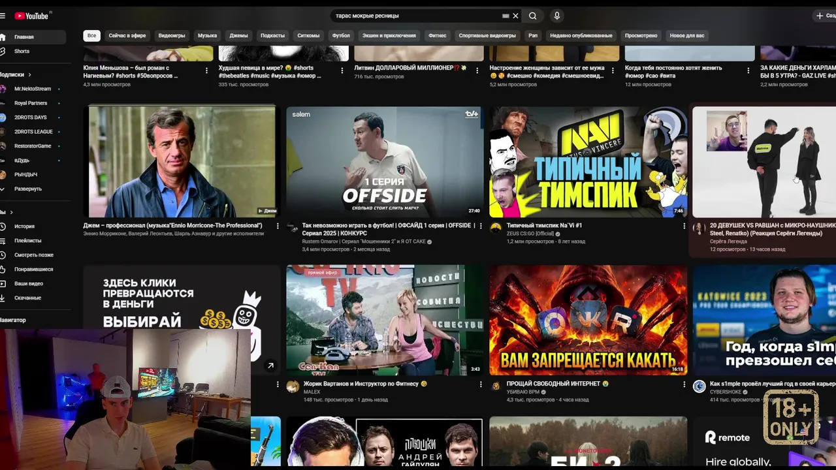Select the Подкасты filter chip
Image resolution: width=836 pixels, height=470 pixels.
coord(272,36)
